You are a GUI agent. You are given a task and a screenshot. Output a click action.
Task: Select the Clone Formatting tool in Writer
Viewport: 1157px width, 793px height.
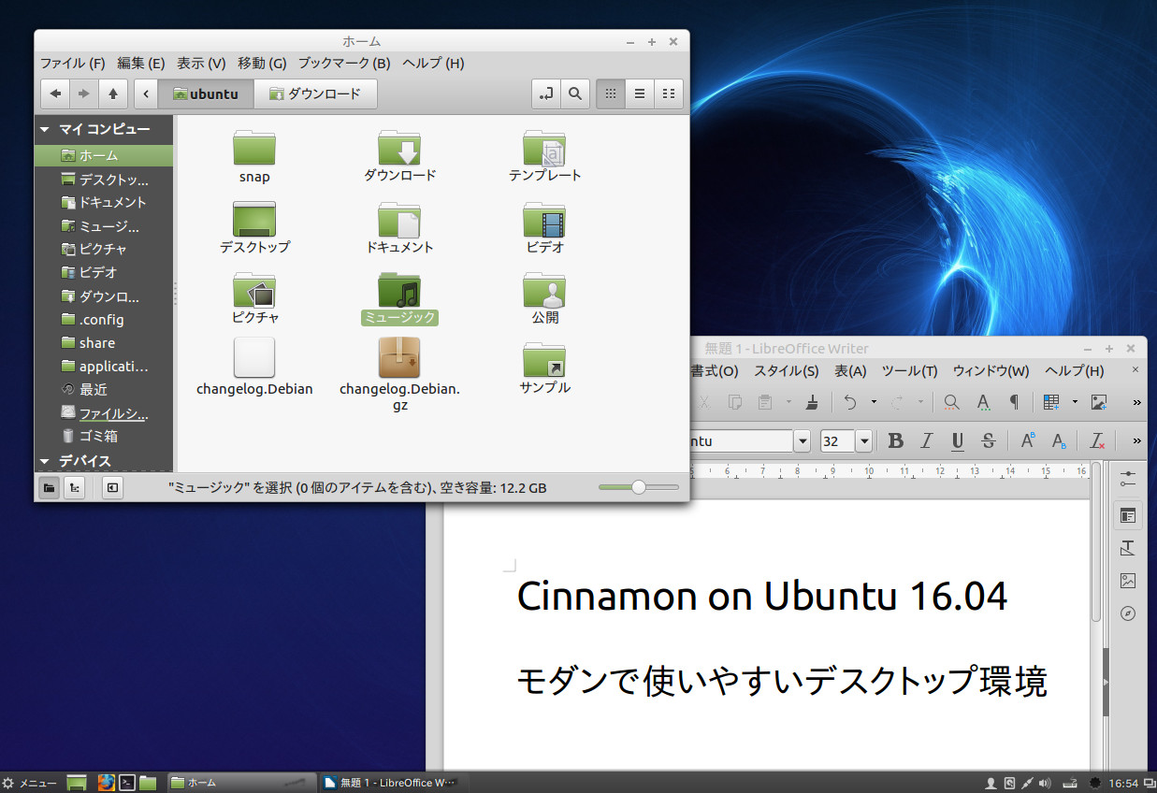tap(812, 402)
